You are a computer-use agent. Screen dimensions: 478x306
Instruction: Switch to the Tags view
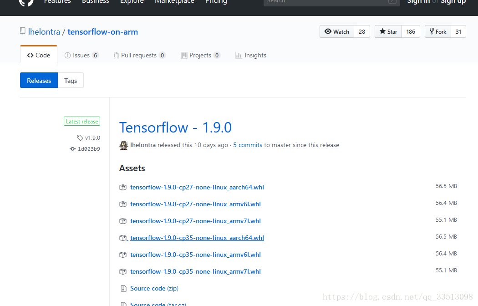point(71,81)
